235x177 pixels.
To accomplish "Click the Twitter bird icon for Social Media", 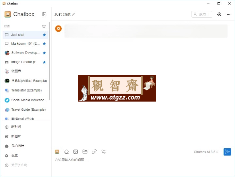I will tap(7, 100).
